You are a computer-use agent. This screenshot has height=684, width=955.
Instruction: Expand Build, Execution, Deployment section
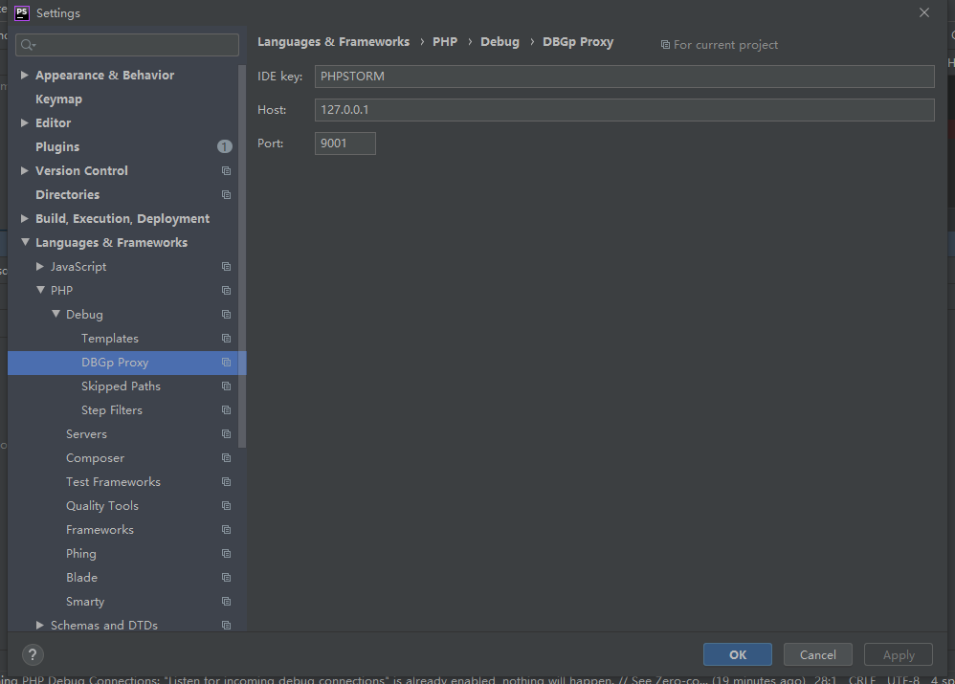[24, 219]
